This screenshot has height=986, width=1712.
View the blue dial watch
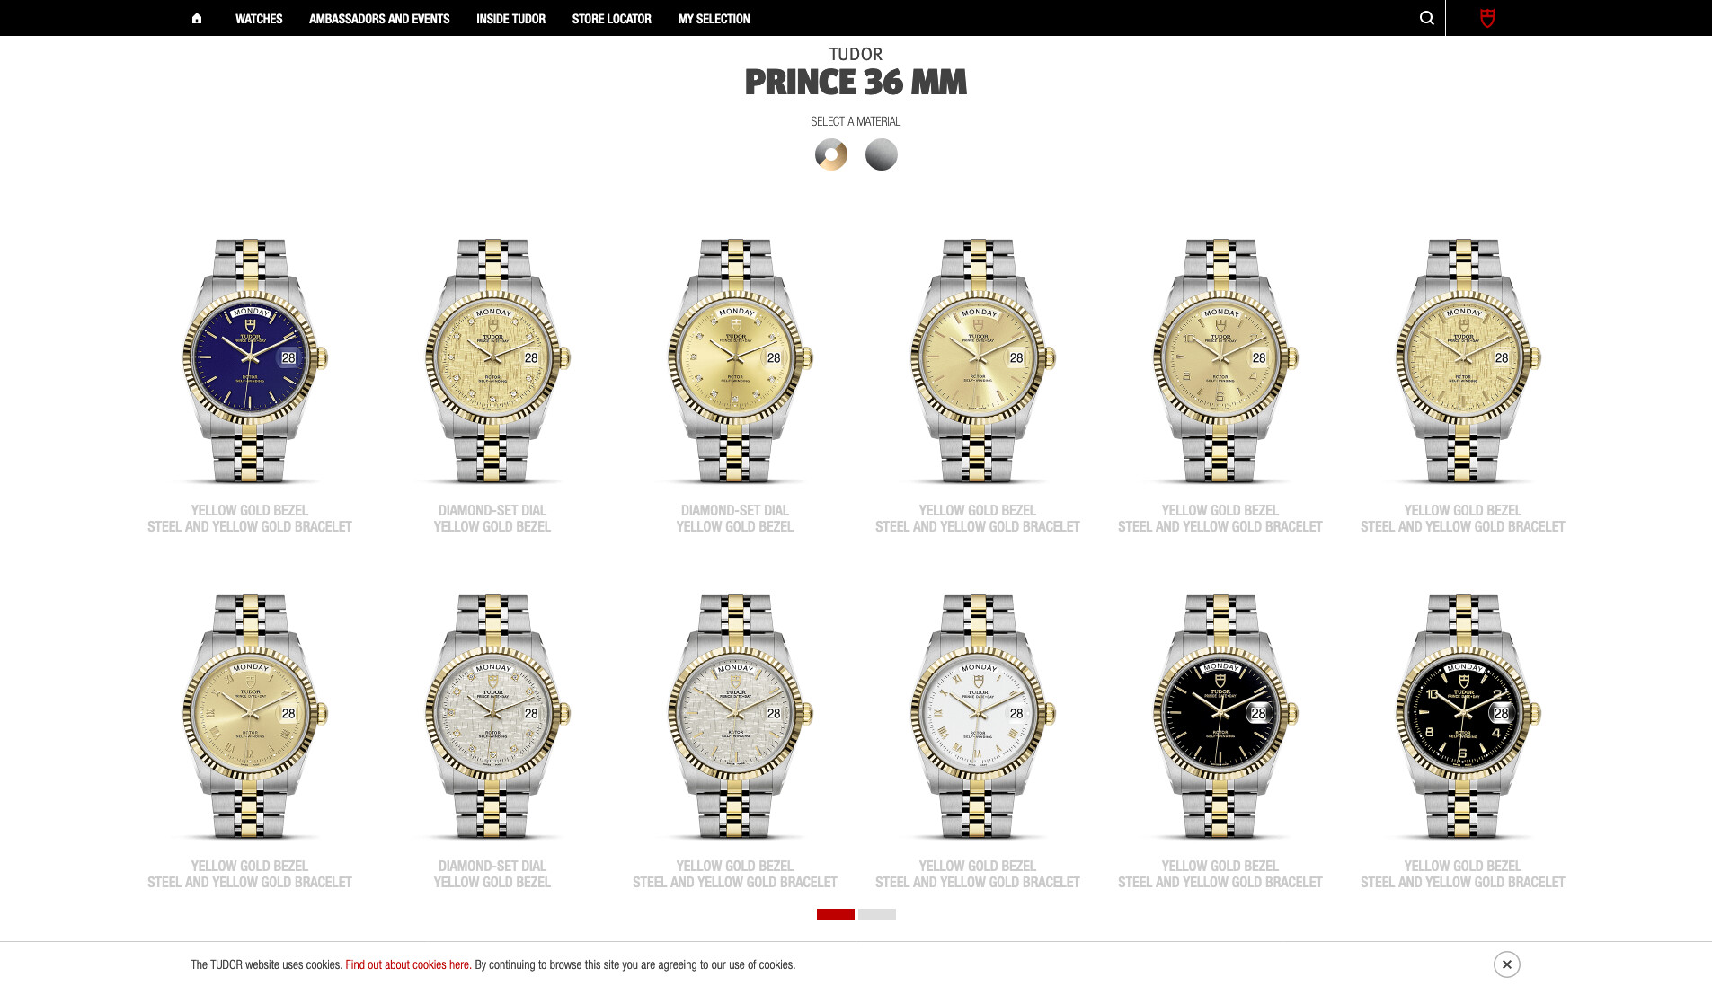[251, 361]
